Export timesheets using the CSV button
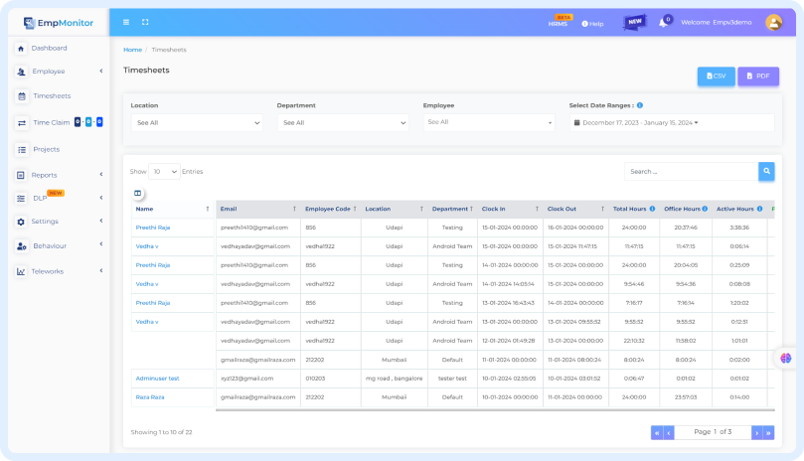 point(716,76)
